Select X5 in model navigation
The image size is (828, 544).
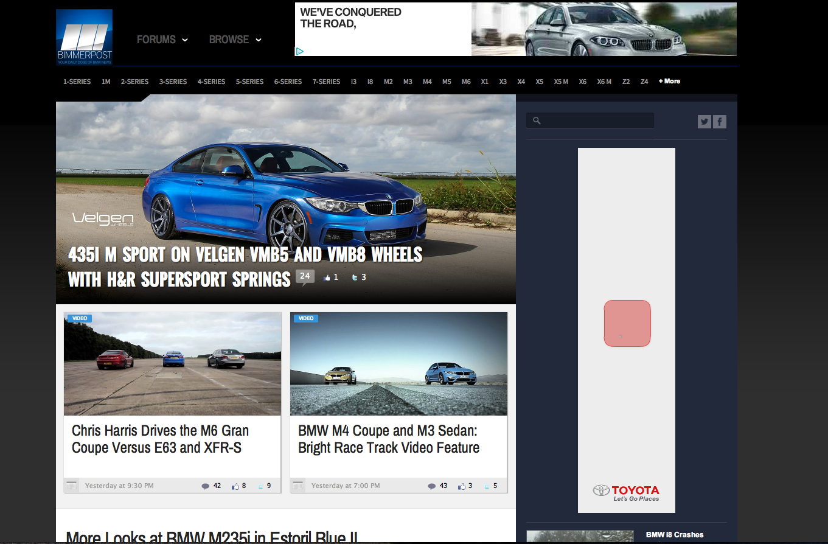pos(539,82)
